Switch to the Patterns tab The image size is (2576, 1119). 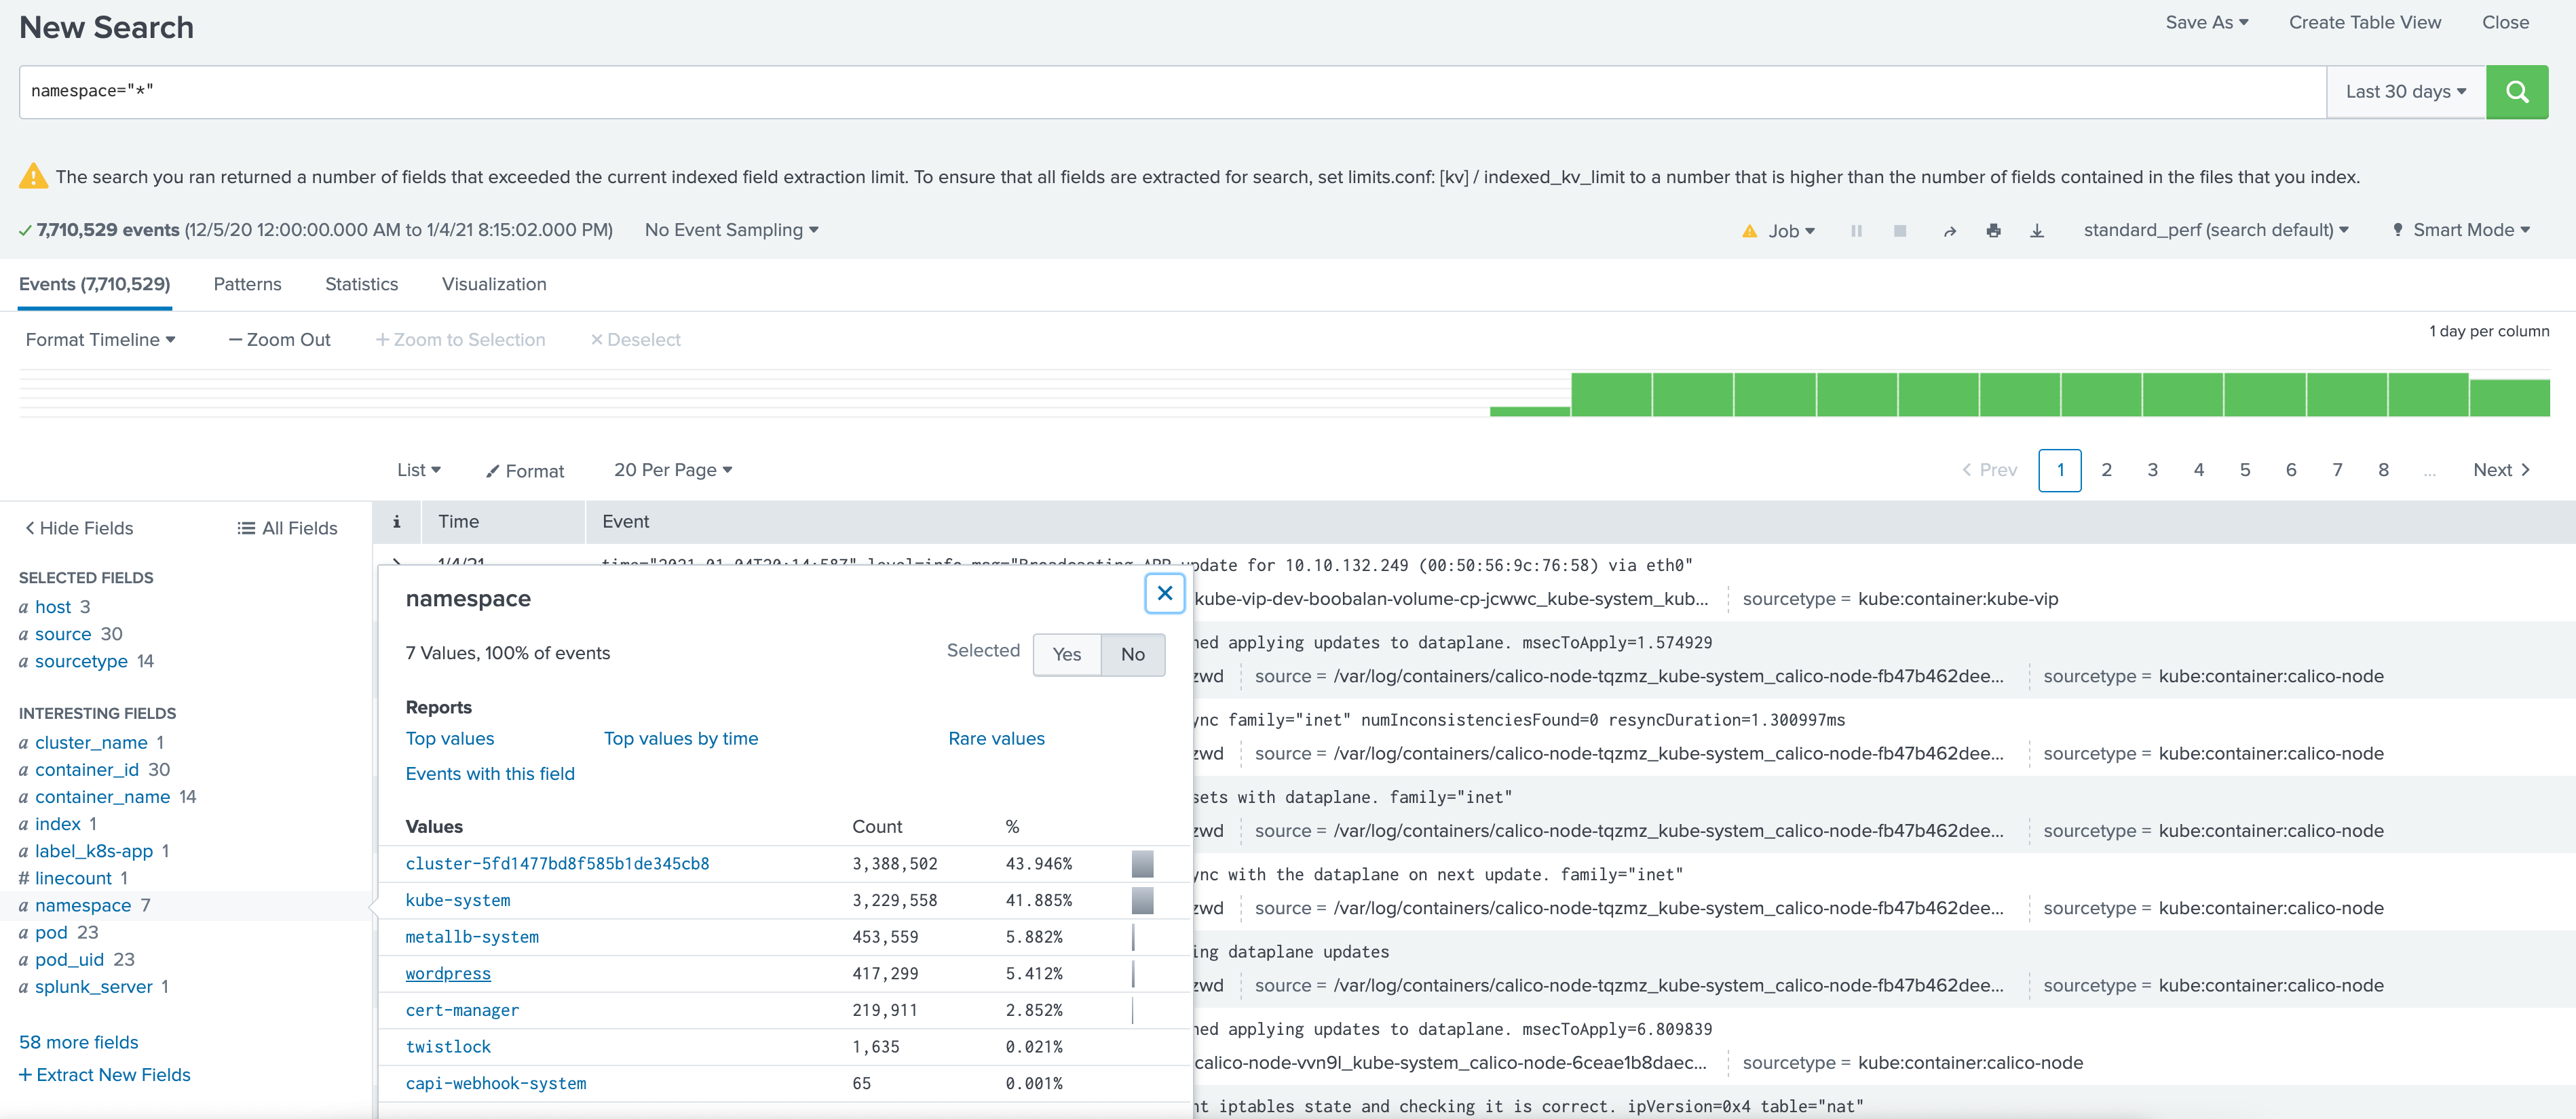tap(247, 285)
